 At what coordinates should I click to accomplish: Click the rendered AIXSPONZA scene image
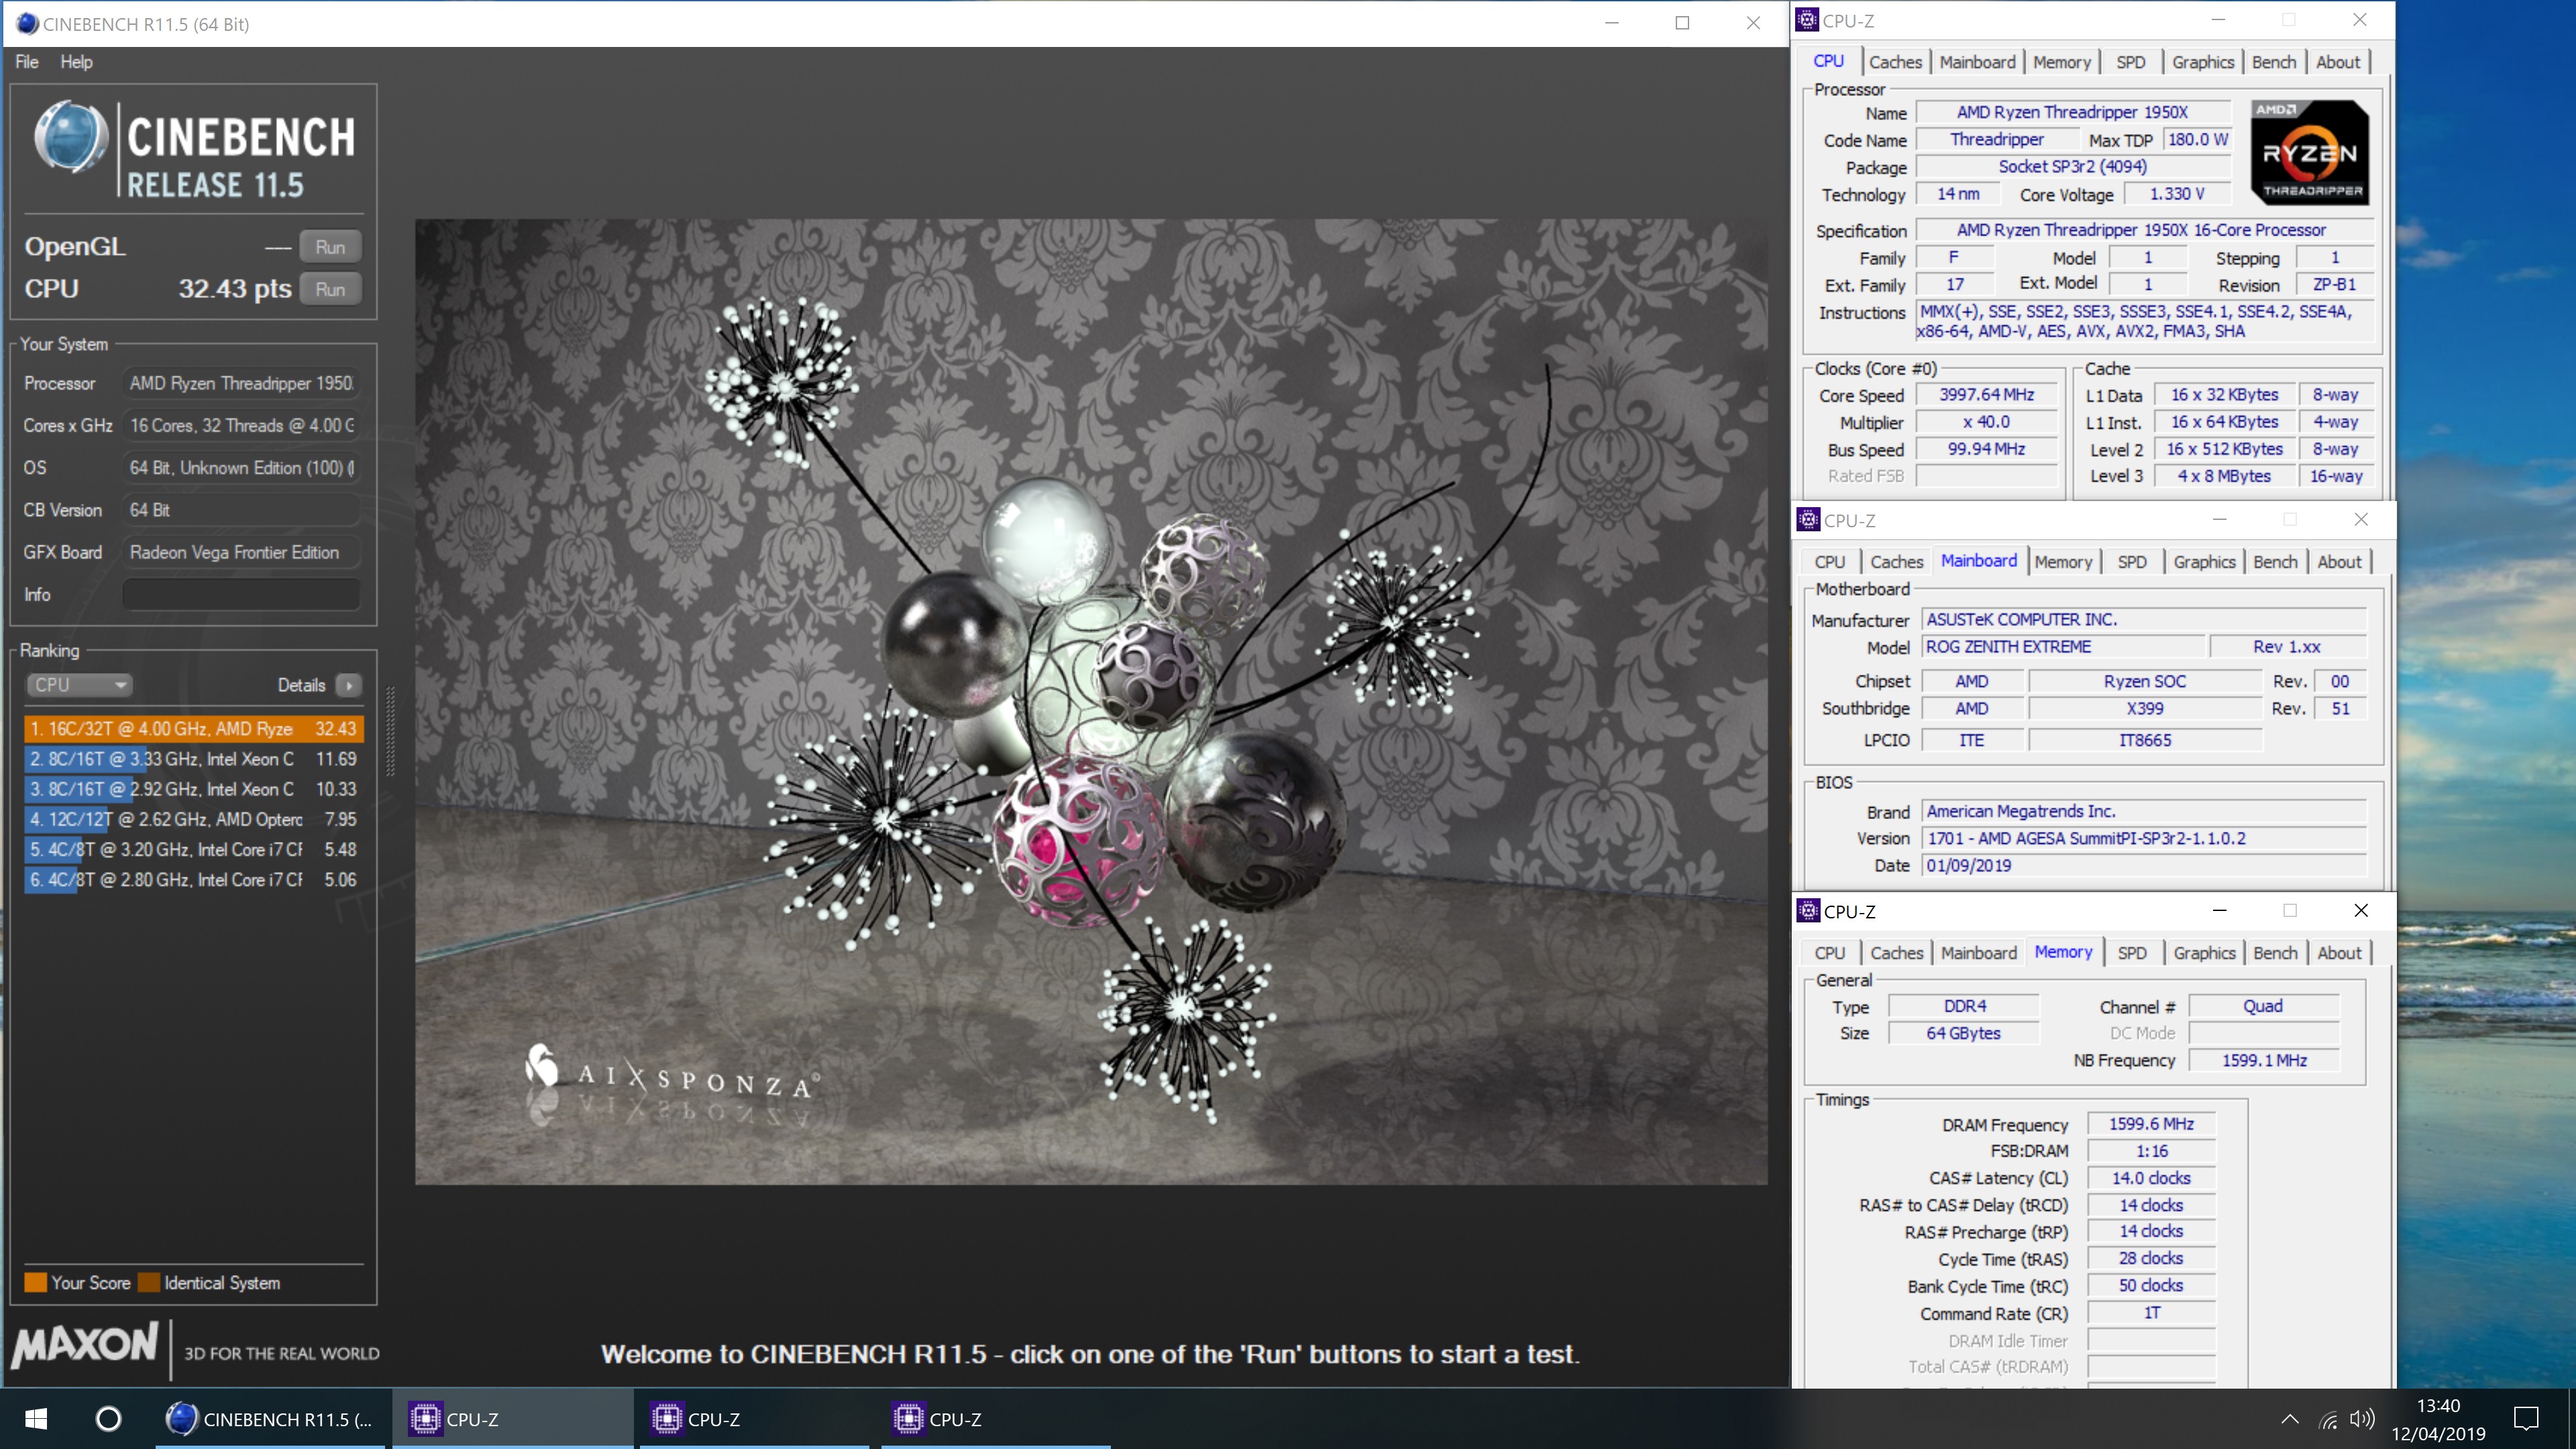click(1091, 702)
